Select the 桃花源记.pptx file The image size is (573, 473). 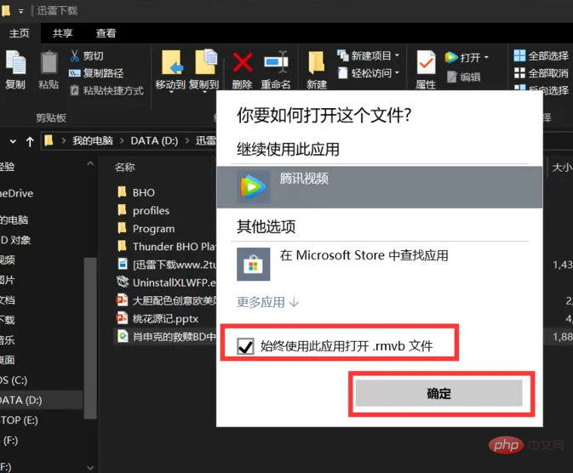(x=158, y=318)
